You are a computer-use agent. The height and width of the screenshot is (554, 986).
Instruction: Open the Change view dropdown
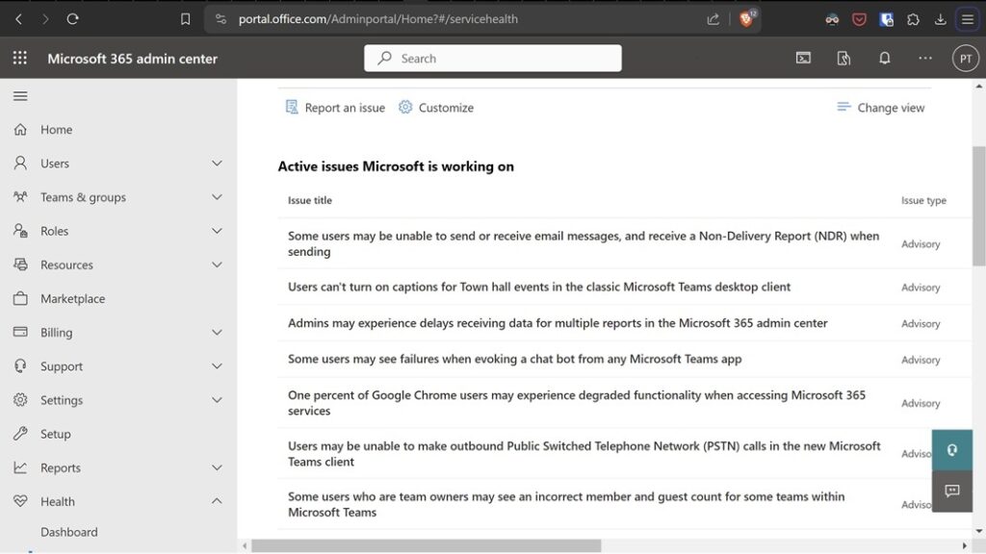click(880, 107)
